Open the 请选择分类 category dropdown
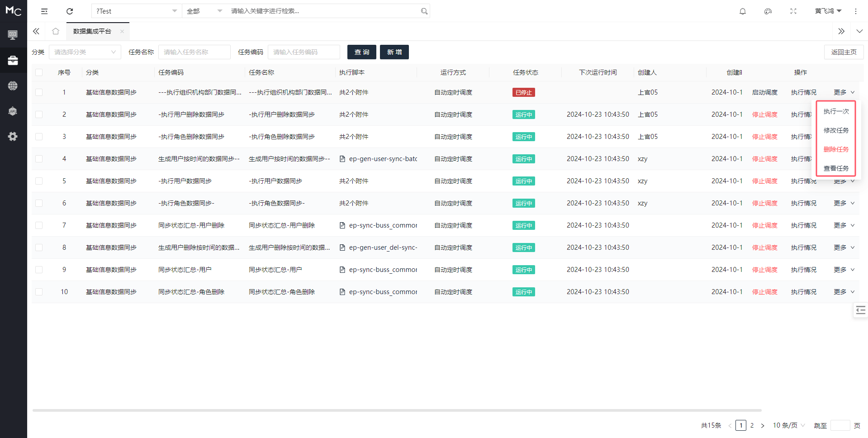The width and height of the screenshot is (868, 438). [85, 52]
